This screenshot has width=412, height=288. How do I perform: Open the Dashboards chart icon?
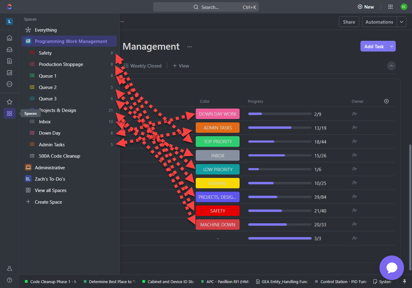pyautogui.click(x=10, y=73)
